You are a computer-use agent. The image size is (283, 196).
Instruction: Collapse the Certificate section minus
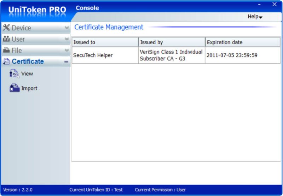66,62
